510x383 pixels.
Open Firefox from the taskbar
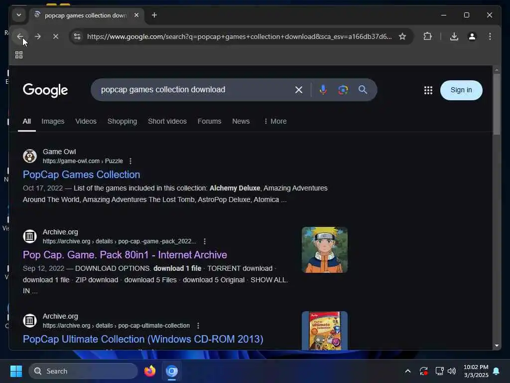(149, 371)
